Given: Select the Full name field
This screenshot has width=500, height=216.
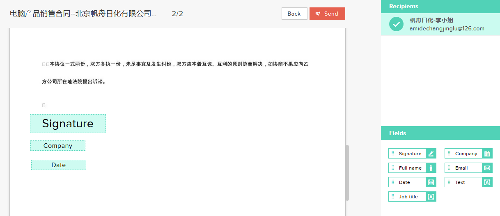Looking at the screenshot, I should pyautogui.click(x=412, y=168).
